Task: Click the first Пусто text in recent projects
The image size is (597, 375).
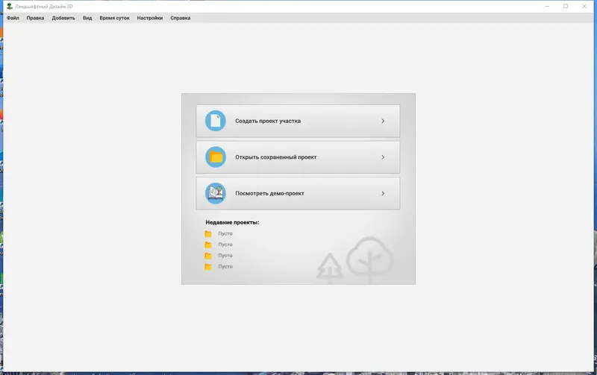Action: click(x=225, y=233)
